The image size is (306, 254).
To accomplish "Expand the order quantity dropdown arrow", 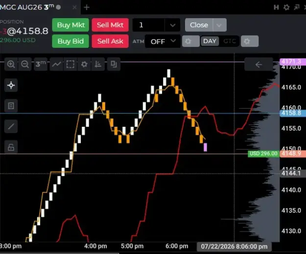I will [172, 25].
